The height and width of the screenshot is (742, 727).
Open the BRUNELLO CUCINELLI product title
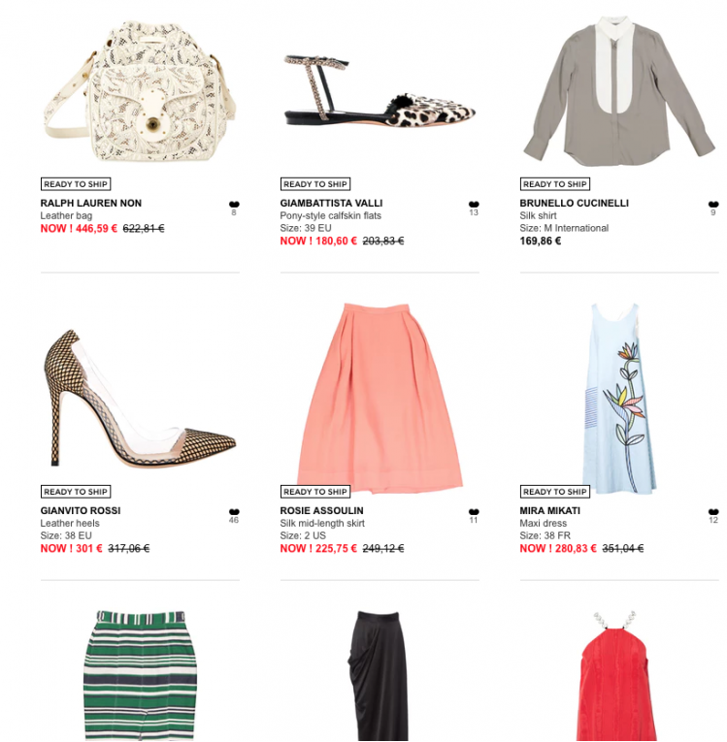tap(574, 203)
